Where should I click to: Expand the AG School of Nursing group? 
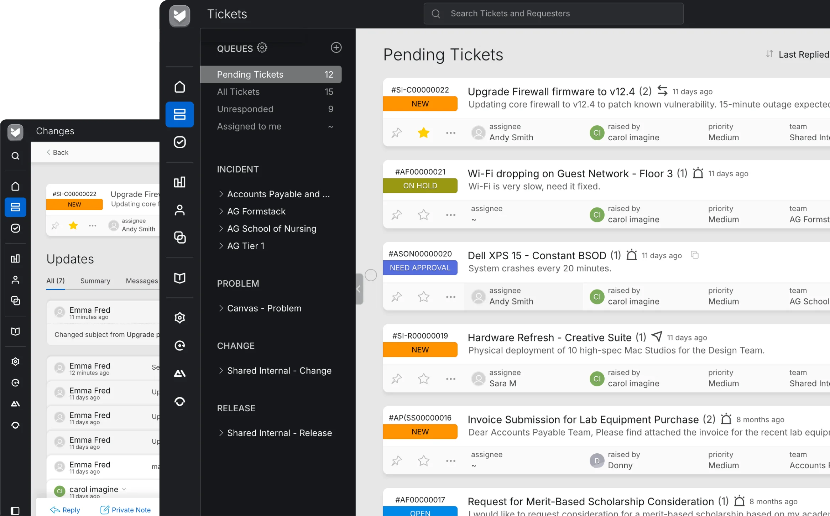click(x=221, y=229)
